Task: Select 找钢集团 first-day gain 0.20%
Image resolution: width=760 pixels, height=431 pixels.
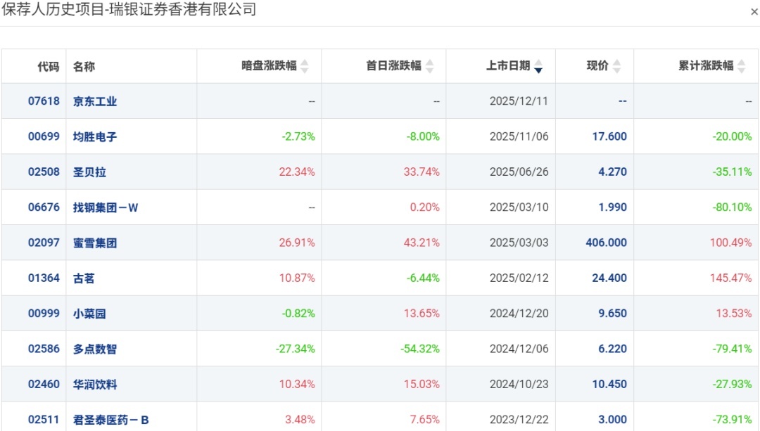Action: pyautogui.click(x=424, y=207)
